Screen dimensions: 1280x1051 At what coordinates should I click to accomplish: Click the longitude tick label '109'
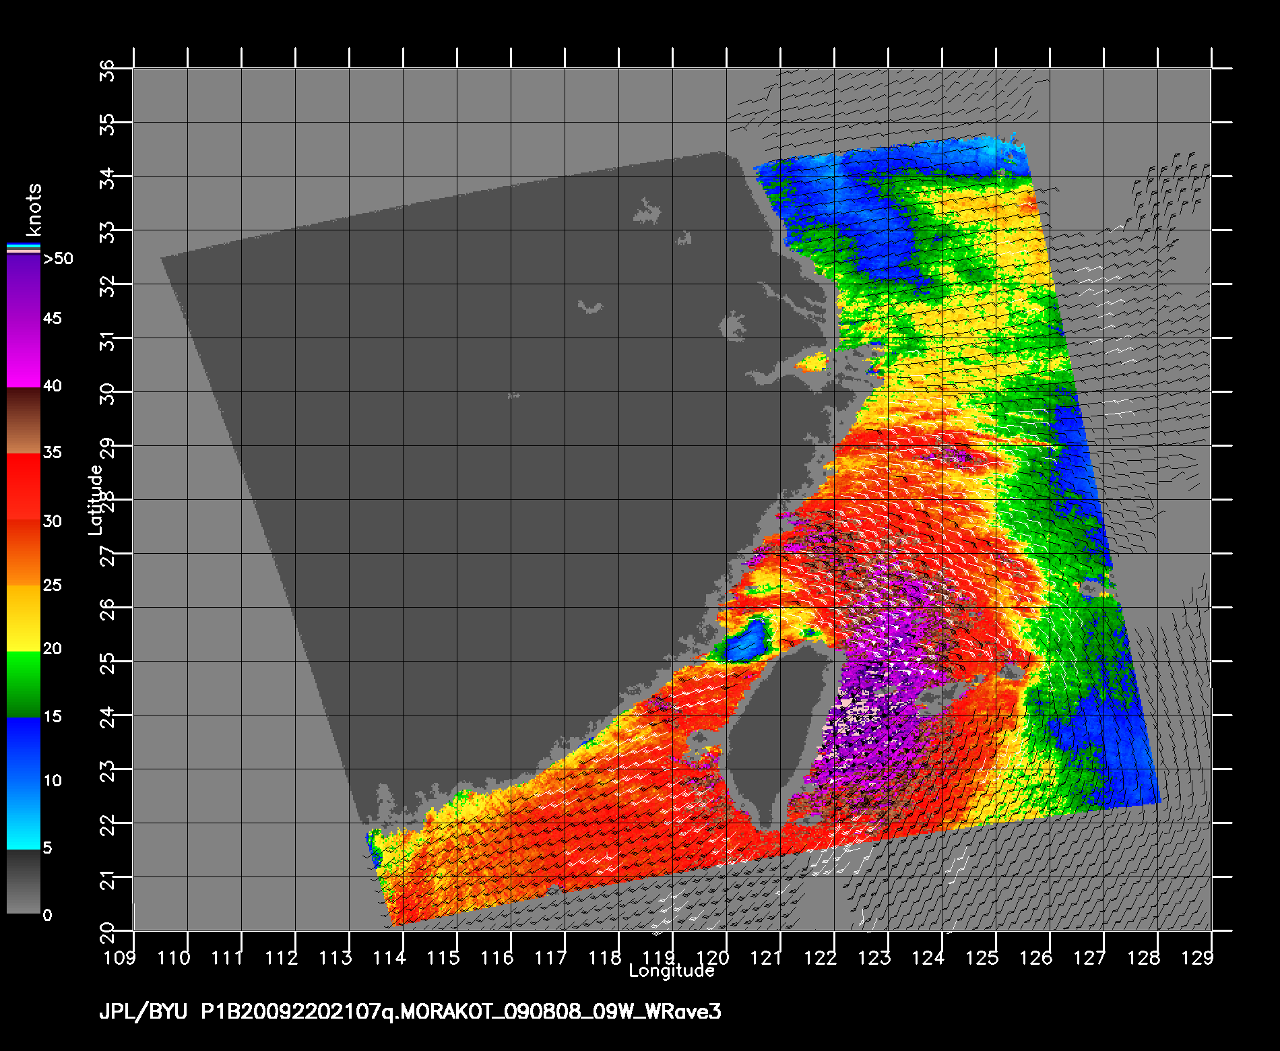[120, 957]
